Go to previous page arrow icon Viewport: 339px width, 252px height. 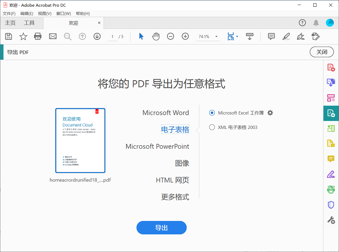click(83, 37)
